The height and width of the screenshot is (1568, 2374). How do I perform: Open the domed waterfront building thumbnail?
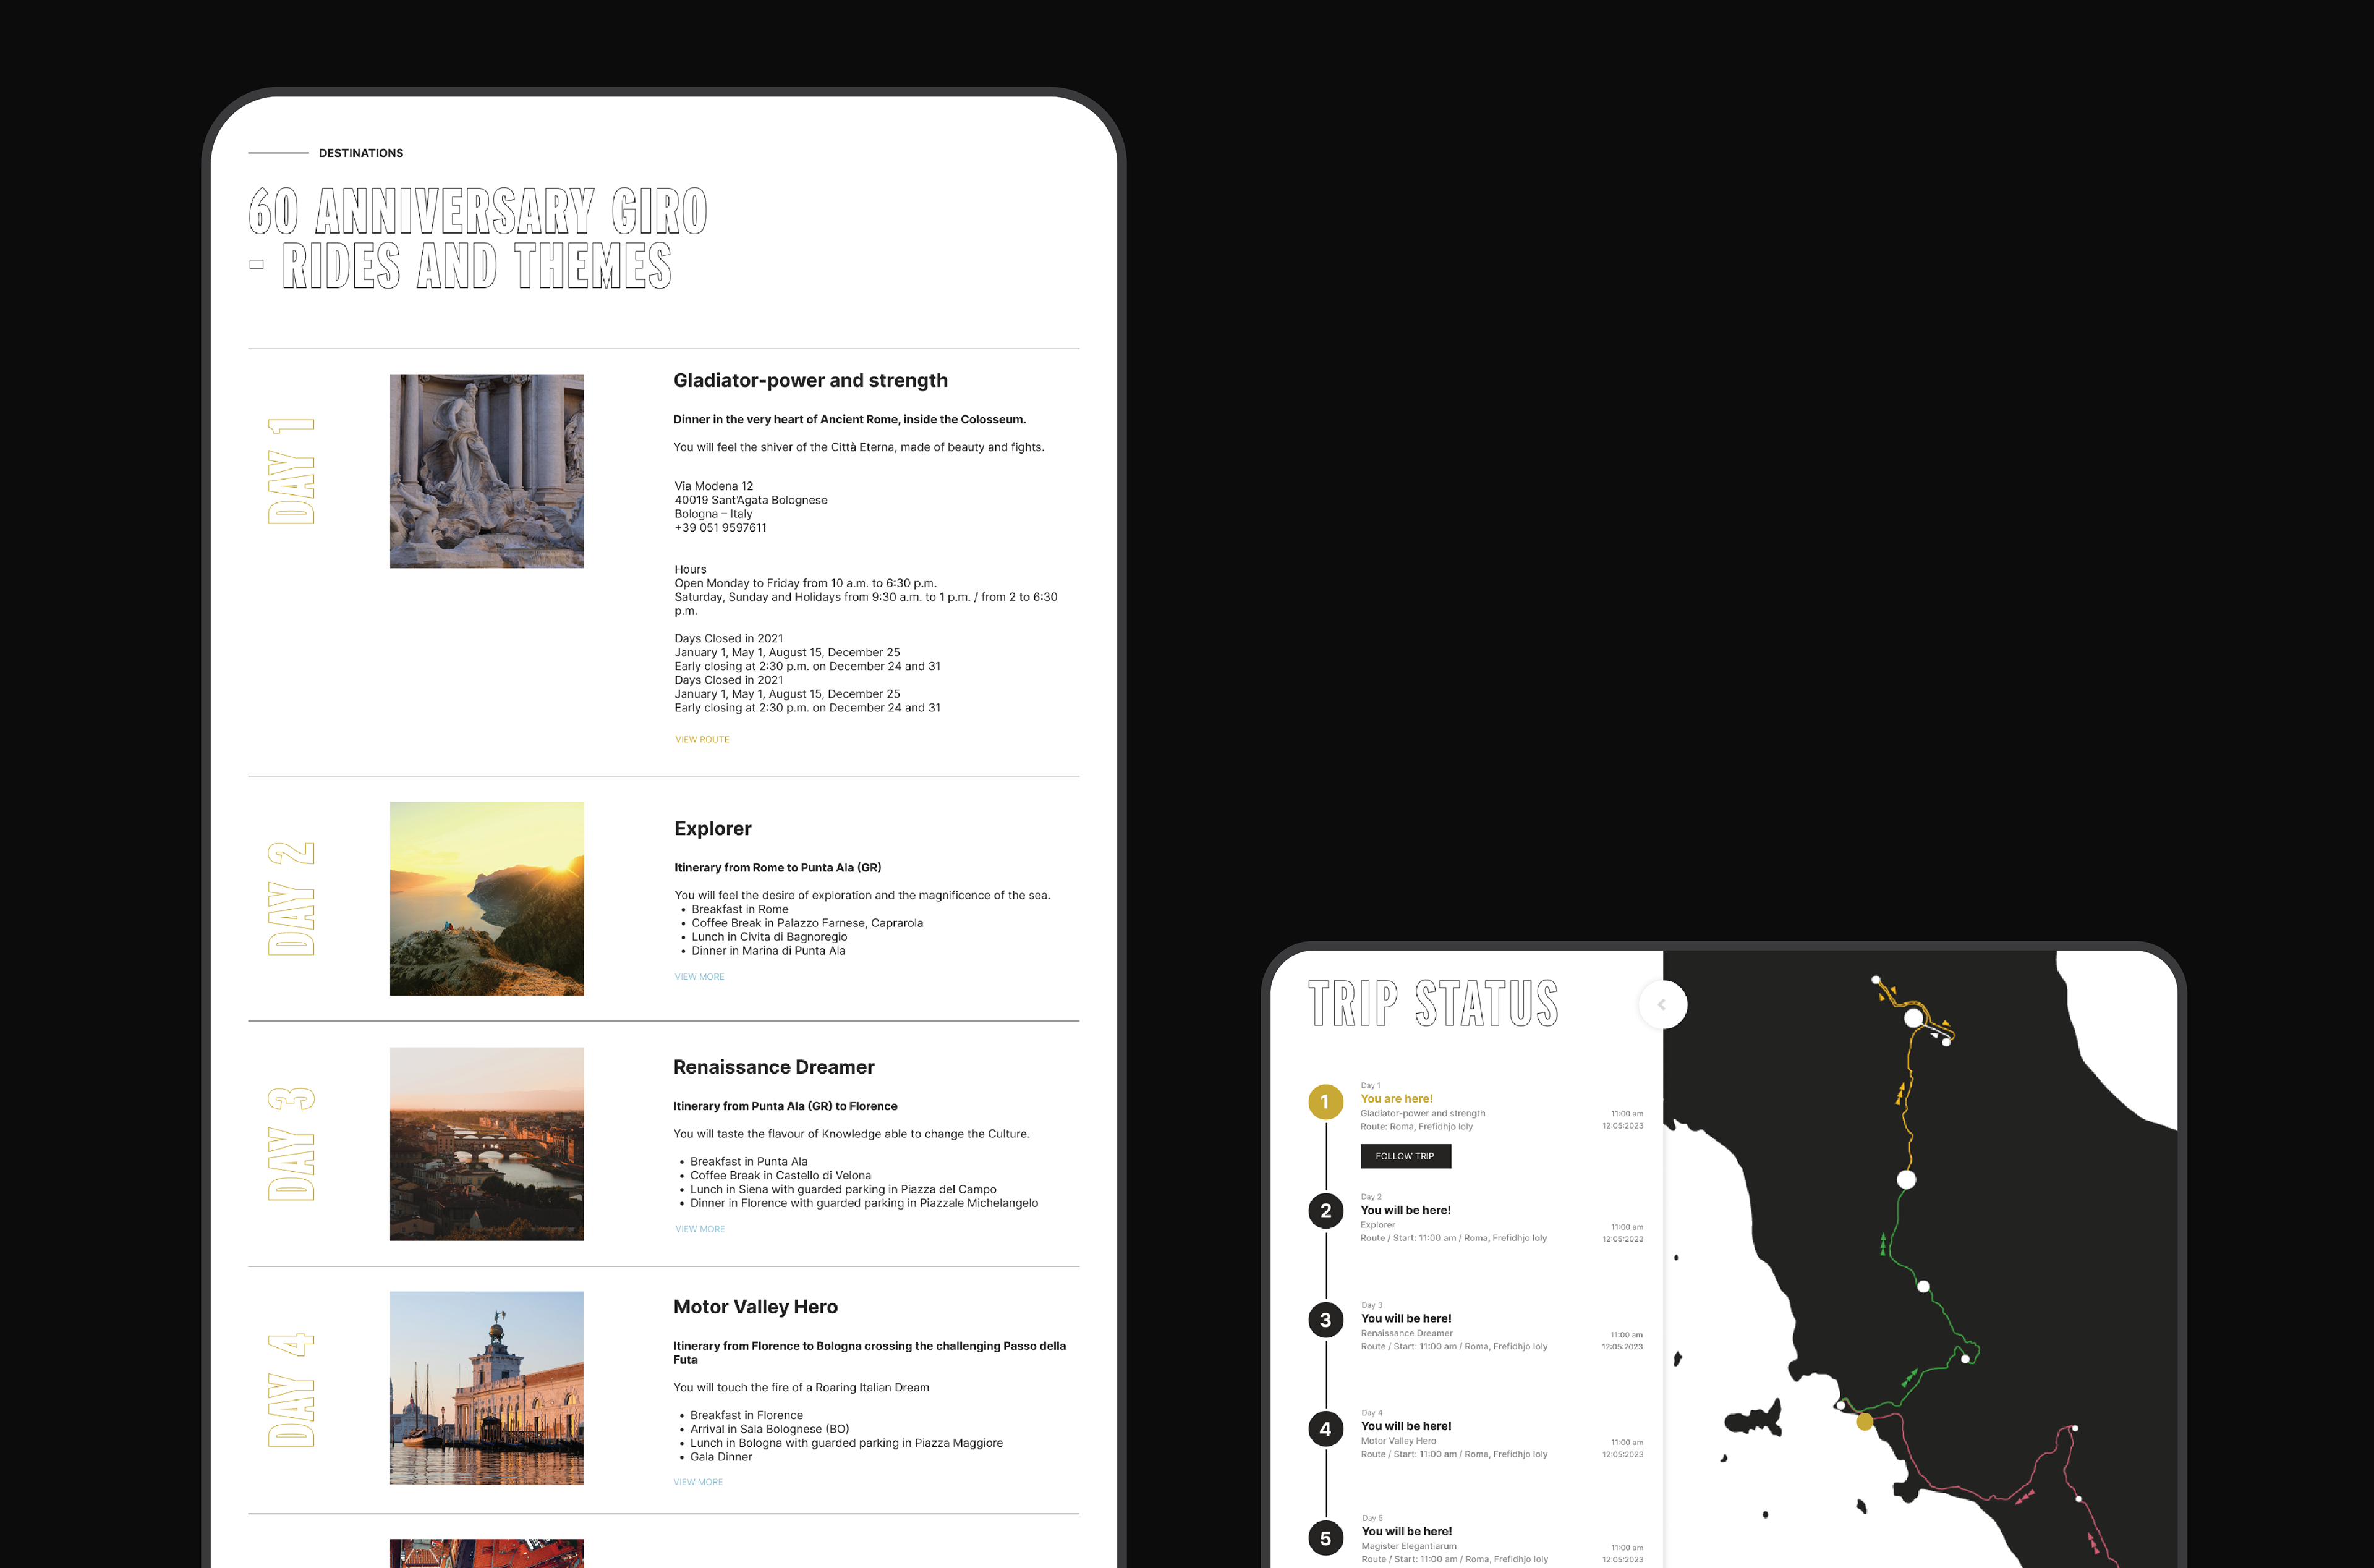(x=487, y=1388)
